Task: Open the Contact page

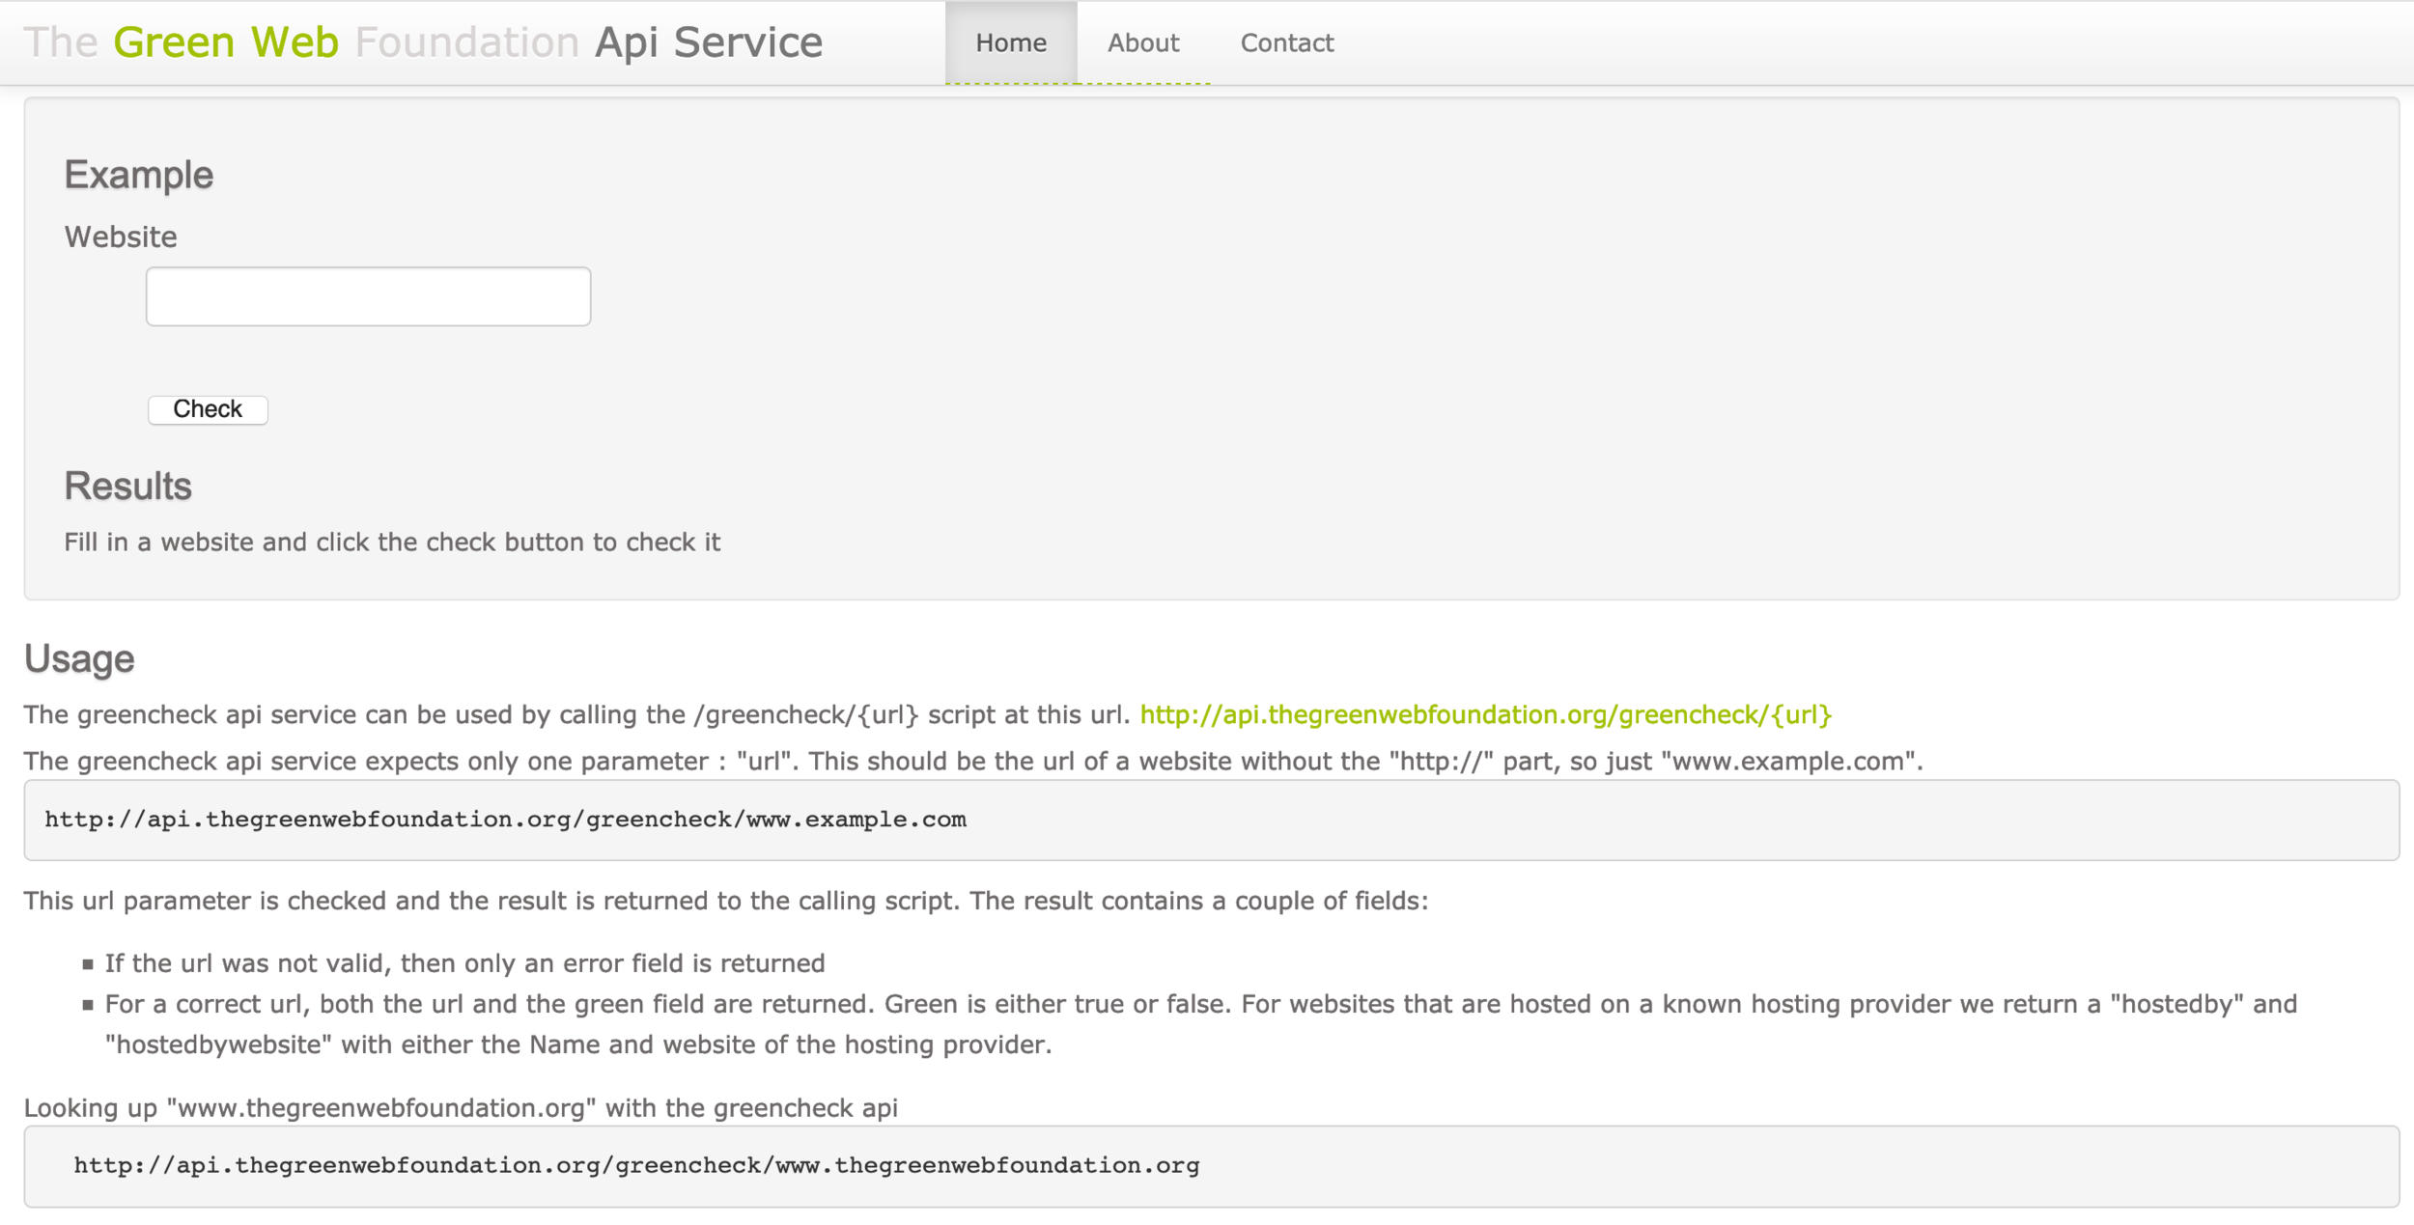Action: (x=1286, y=43)
